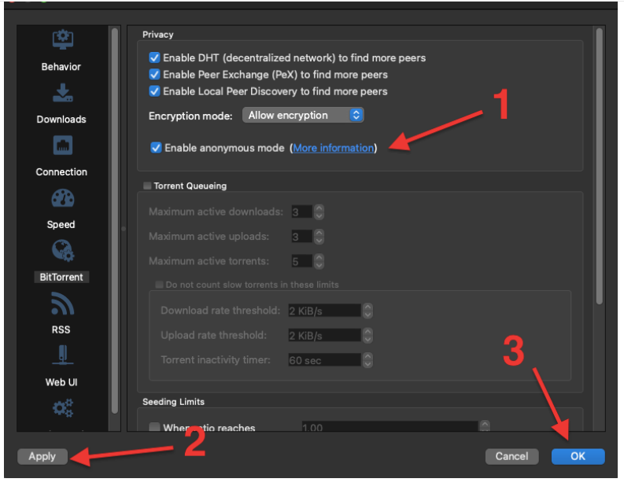Image resolution: width=624 pixels, height=486 pixels.
Task: Click the Upload rate threshold stepper
Action: click(x=367, y=335)
